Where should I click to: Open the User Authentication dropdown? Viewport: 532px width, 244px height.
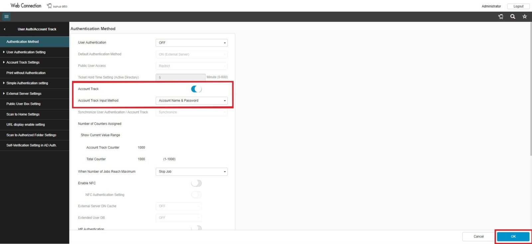tap(192, 43)
